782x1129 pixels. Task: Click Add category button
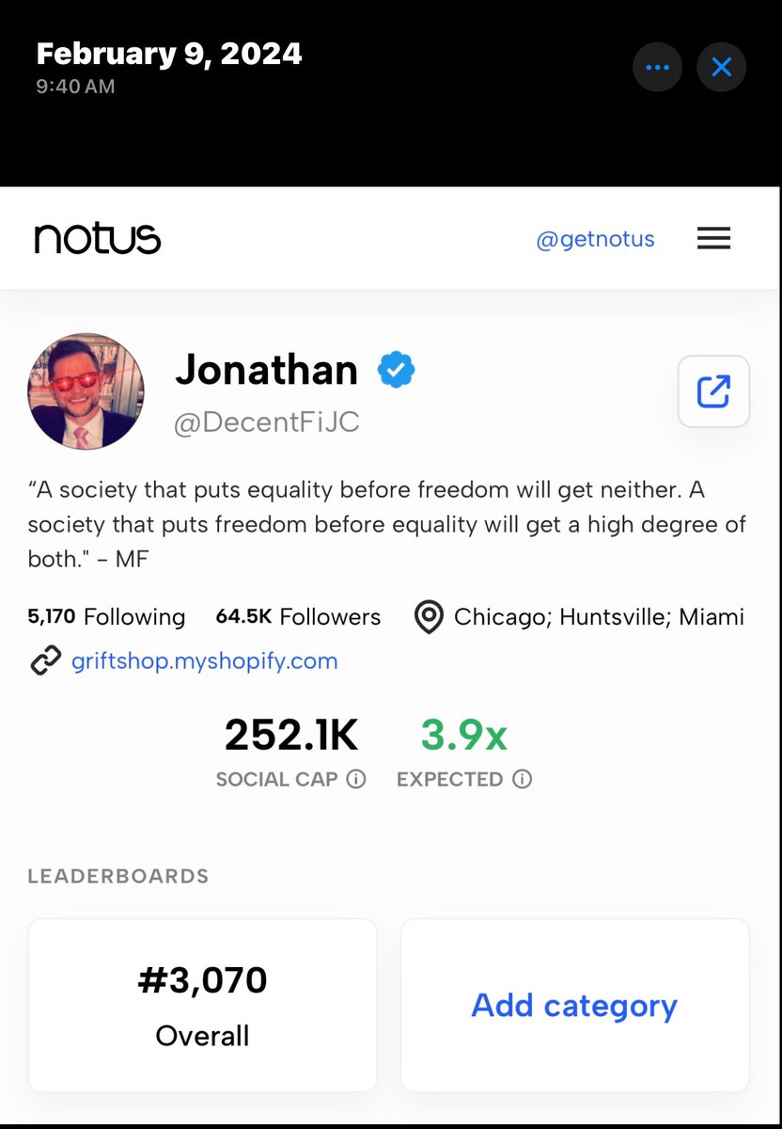(574, 1005)
